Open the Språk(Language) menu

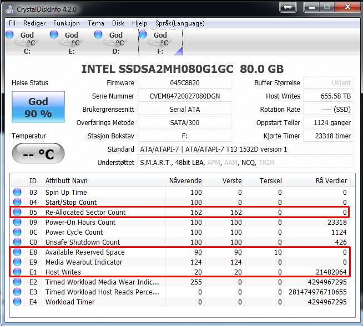(x=180, y=23)
